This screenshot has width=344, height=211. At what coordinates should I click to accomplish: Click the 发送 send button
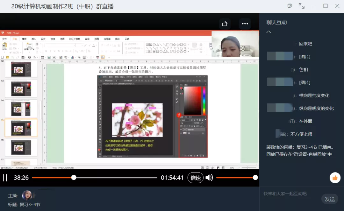pyautogui.click(x=330, y=199)
